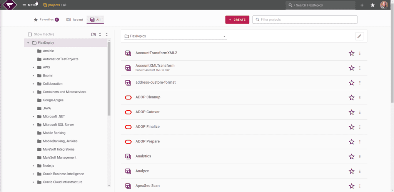Open more options for ADOP Finalize
394x192 pixels.
[x=360, y=127]
